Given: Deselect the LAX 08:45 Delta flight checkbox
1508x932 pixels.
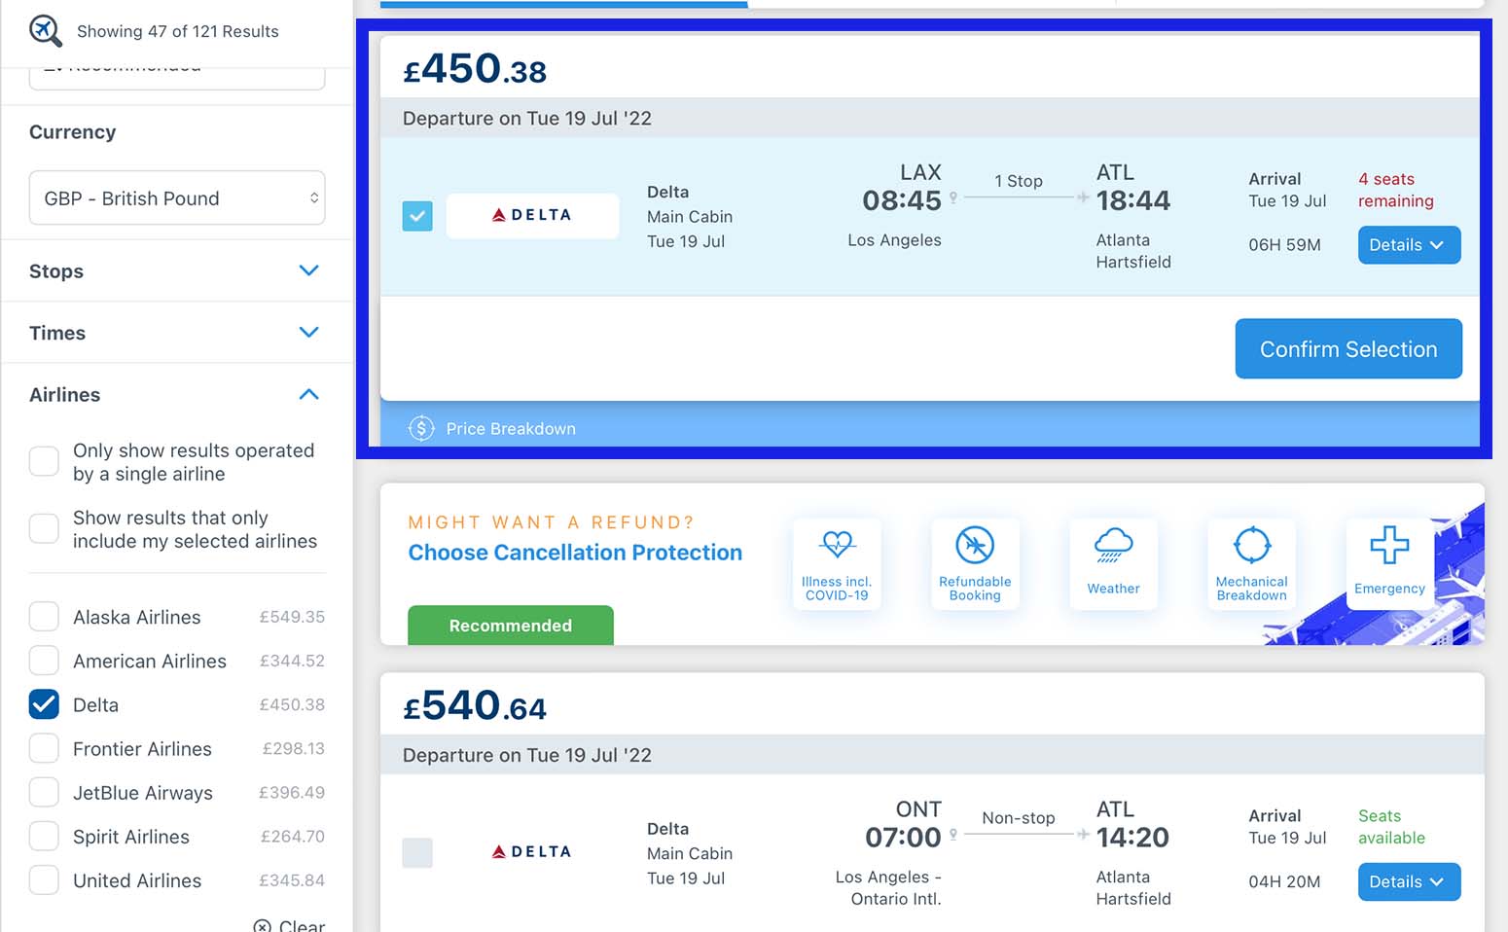Looking at the screenshot, I should 417,216.
